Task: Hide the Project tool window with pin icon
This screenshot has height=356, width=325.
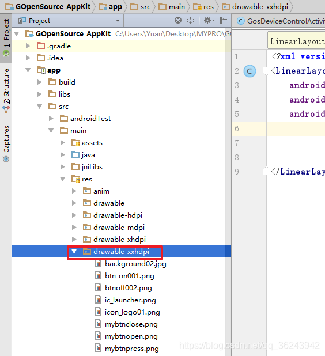Action: tap(224, 20)
